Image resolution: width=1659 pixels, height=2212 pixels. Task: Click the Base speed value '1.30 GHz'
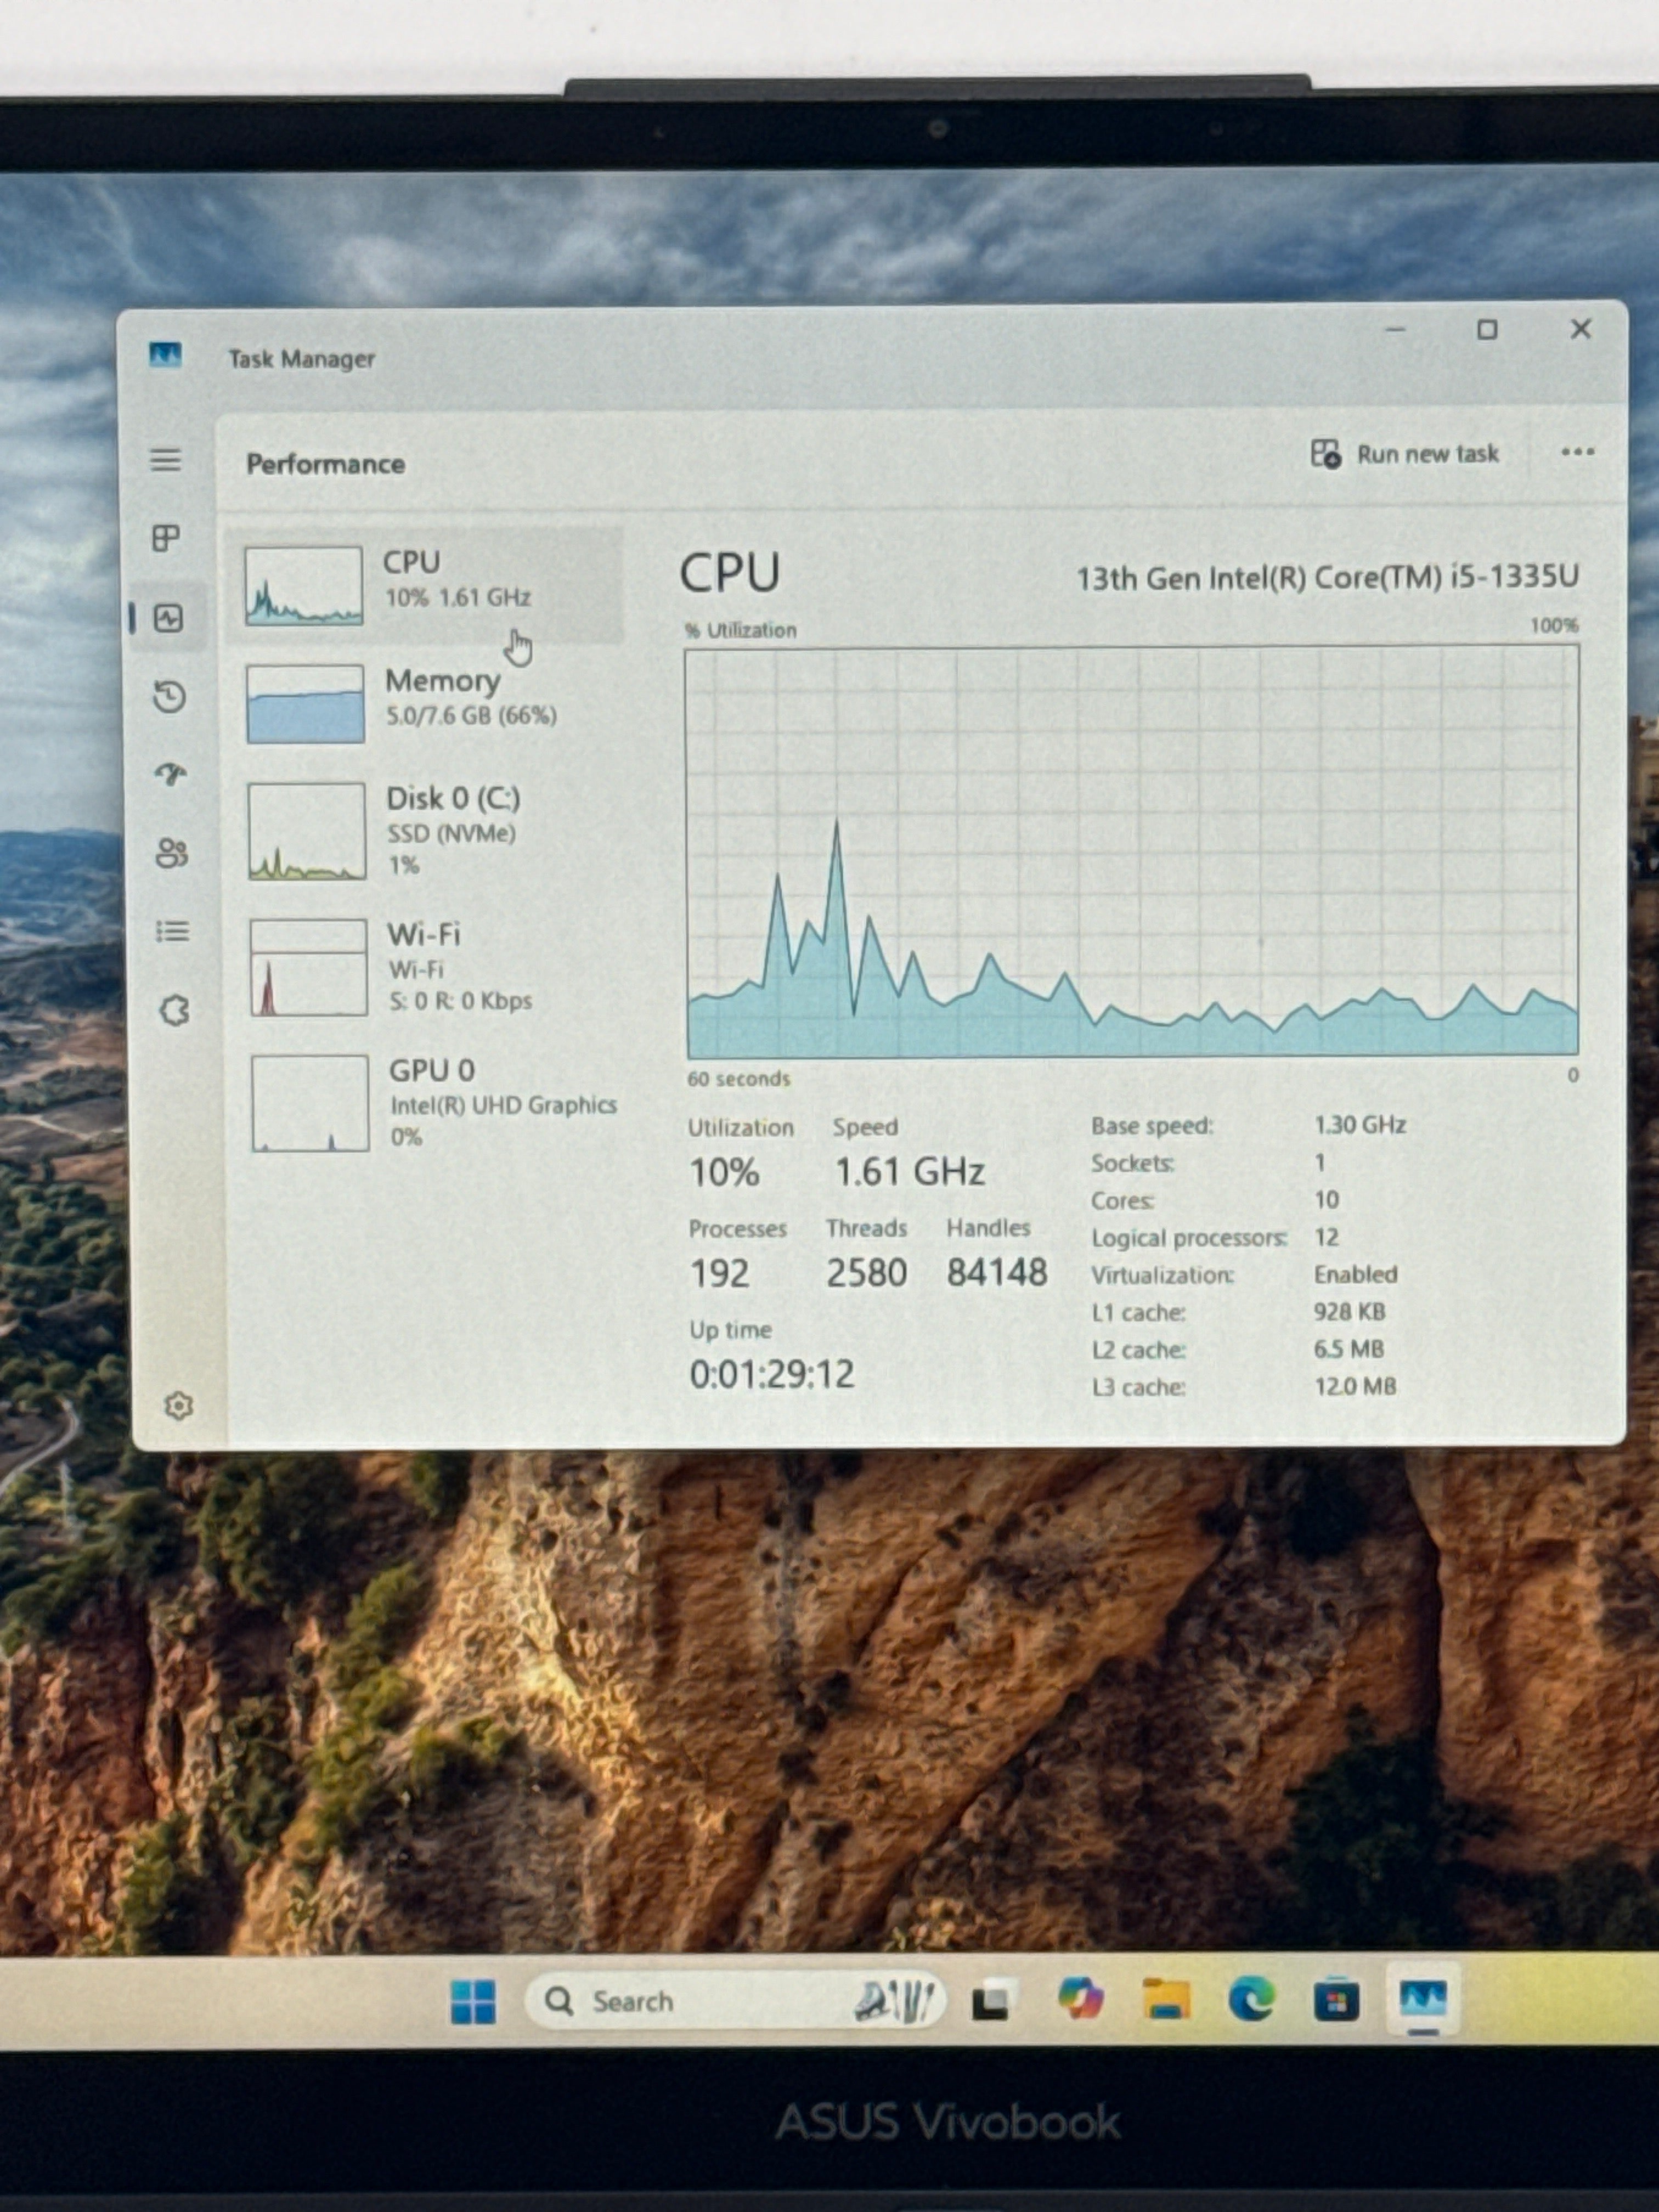pyautogui.click(x=1360, y=1125)
